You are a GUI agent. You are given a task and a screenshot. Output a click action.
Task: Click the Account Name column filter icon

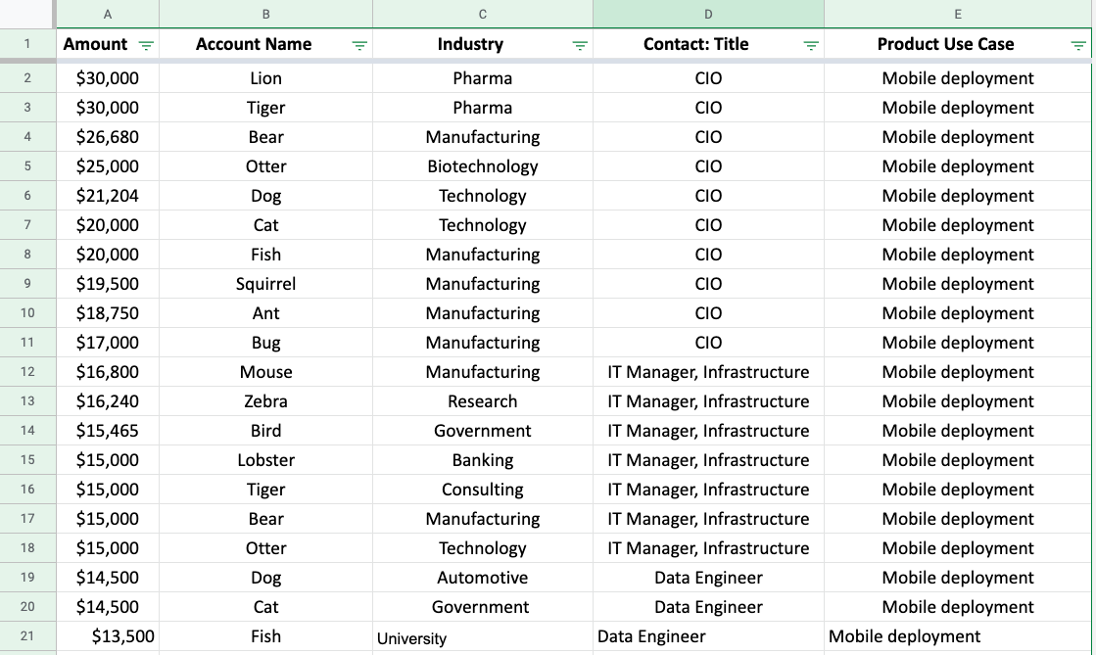359,45
